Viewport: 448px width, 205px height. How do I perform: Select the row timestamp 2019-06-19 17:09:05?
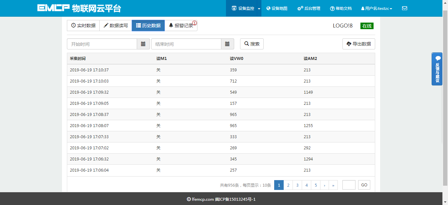(x=89, y=103)
